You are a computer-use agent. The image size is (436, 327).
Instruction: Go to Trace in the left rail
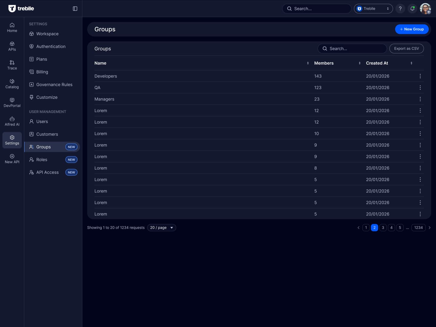(12, 65)
